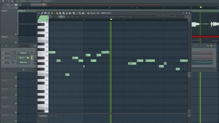219x123 pixels.
Task: Toggle mute dot for playlist Track 1
Action: [16, 34]
